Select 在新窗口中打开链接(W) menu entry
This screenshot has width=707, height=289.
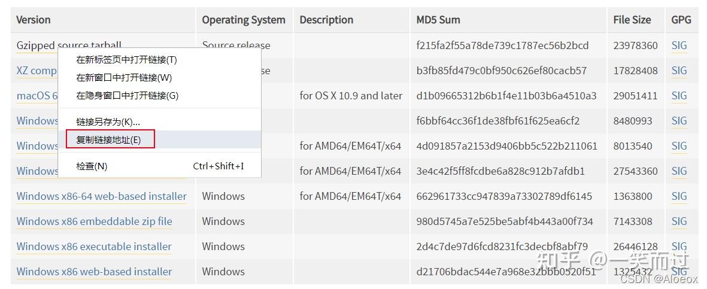point(124,78)
